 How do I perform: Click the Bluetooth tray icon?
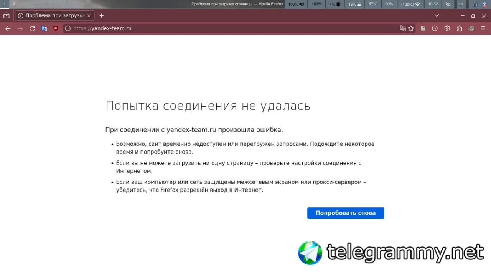tap(484, 4)
